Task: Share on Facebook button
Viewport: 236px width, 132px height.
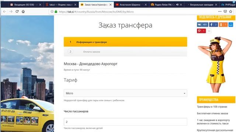Action: click(x=214, y=25)
